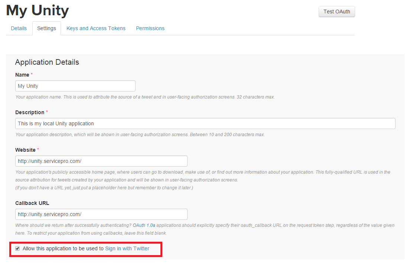Click inside the Website URL field
This screenshot has width=413, height=270.
101,161
